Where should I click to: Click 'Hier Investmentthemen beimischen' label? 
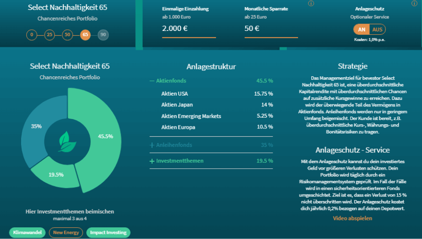tap(69, 212)
